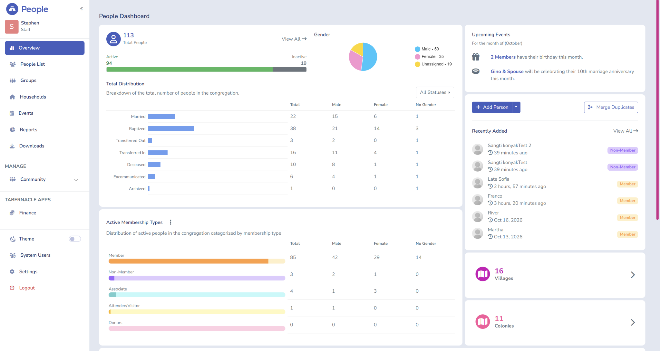Screen dimensions: 660x351
Task: Expand the Community menu chevron
Action: (76, 180)
